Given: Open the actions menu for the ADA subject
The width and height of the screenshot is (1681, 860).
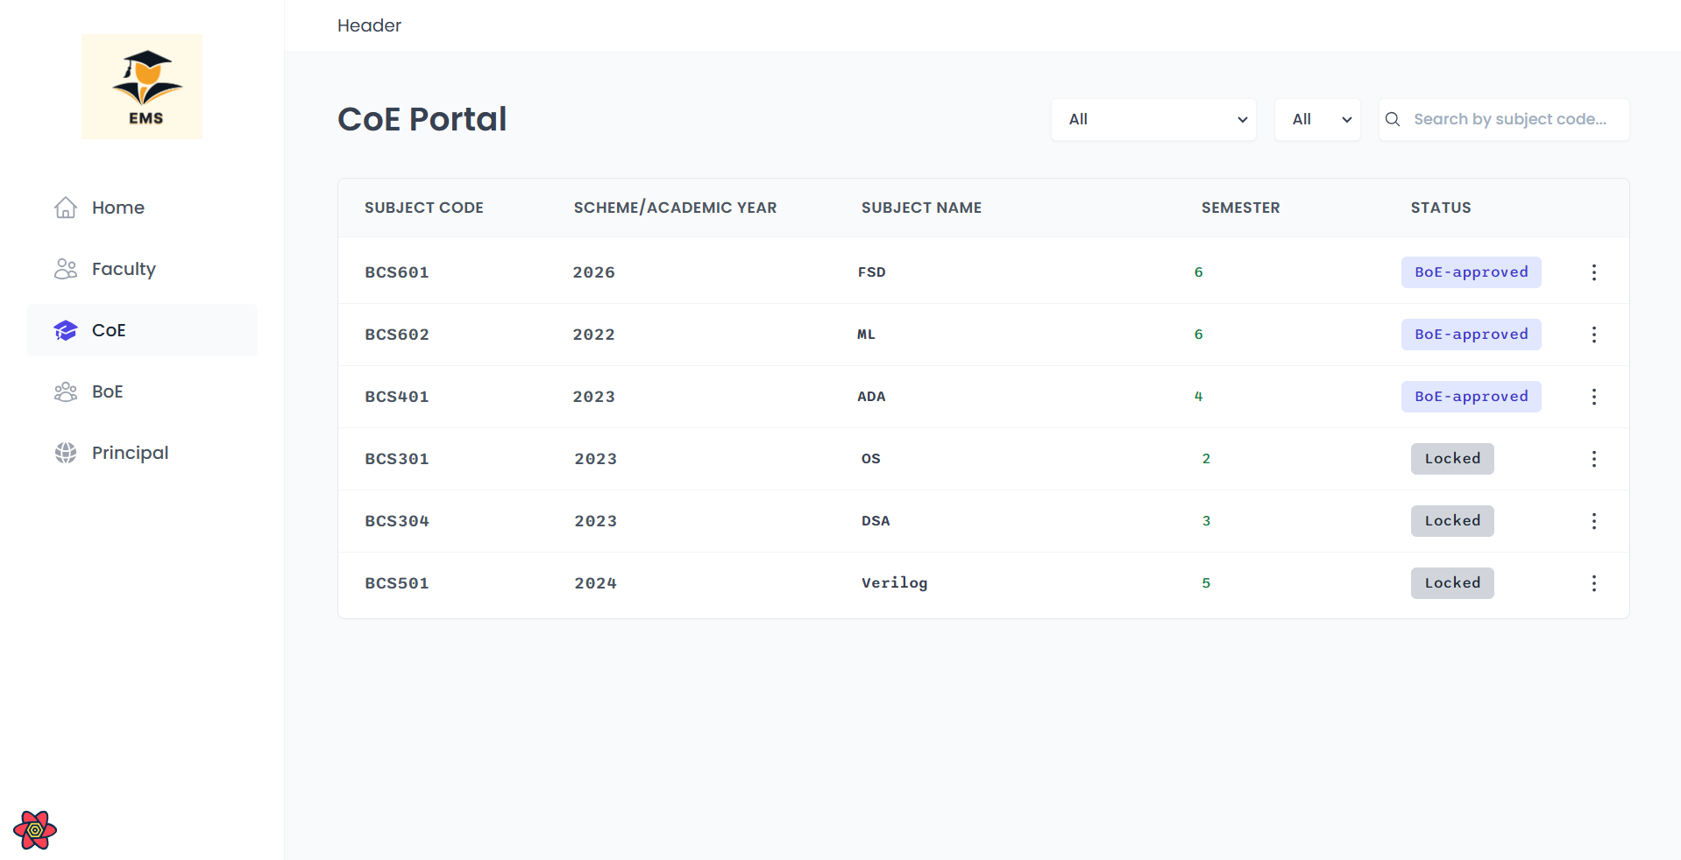Looking at the screenshot, I should (1593, 397).
